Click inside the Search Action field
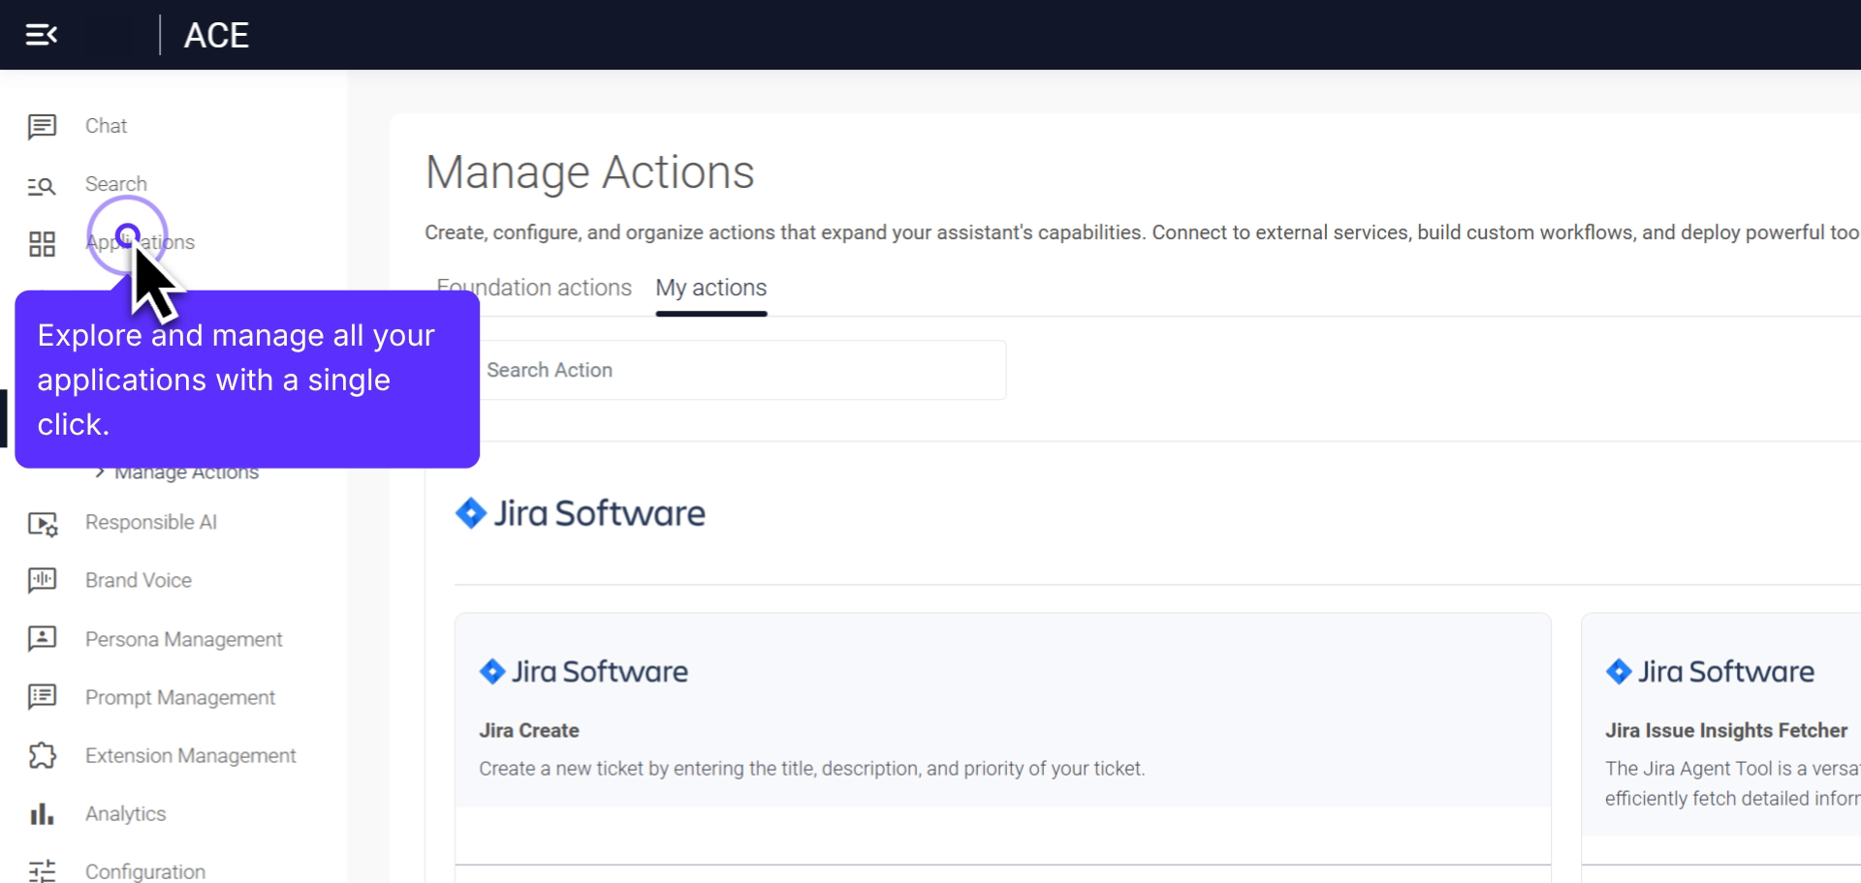The width and height of the screenshot is (1861, 883). pyautogui.click(x=741, y=370)
